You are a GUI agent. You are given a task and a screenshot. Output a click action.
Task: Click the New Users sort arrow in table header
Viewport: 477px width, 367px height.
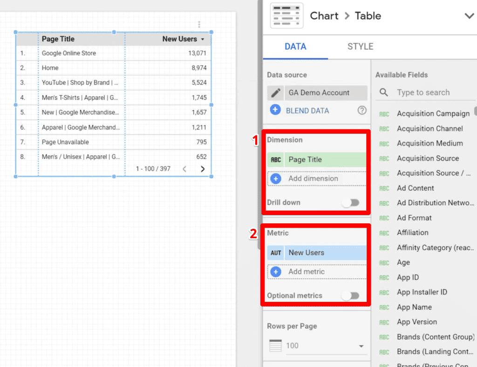(x=202, y=39)
